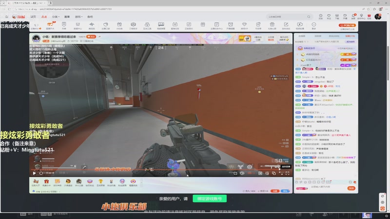Open the 任务大厅 activity icon

(36, 182)
